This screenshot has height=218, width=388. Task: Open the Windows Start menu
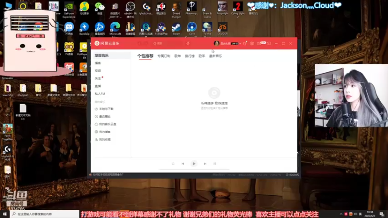(5, 214)
